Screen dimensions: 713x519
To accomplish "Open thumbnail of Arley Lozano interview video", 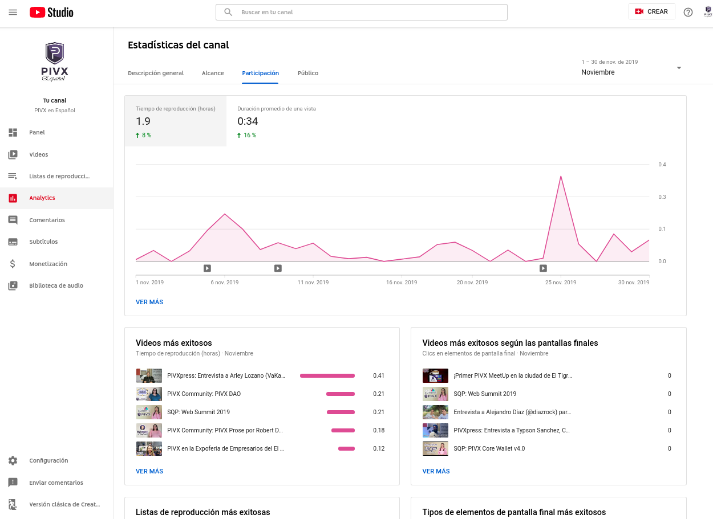I will [x=149, y=375].
